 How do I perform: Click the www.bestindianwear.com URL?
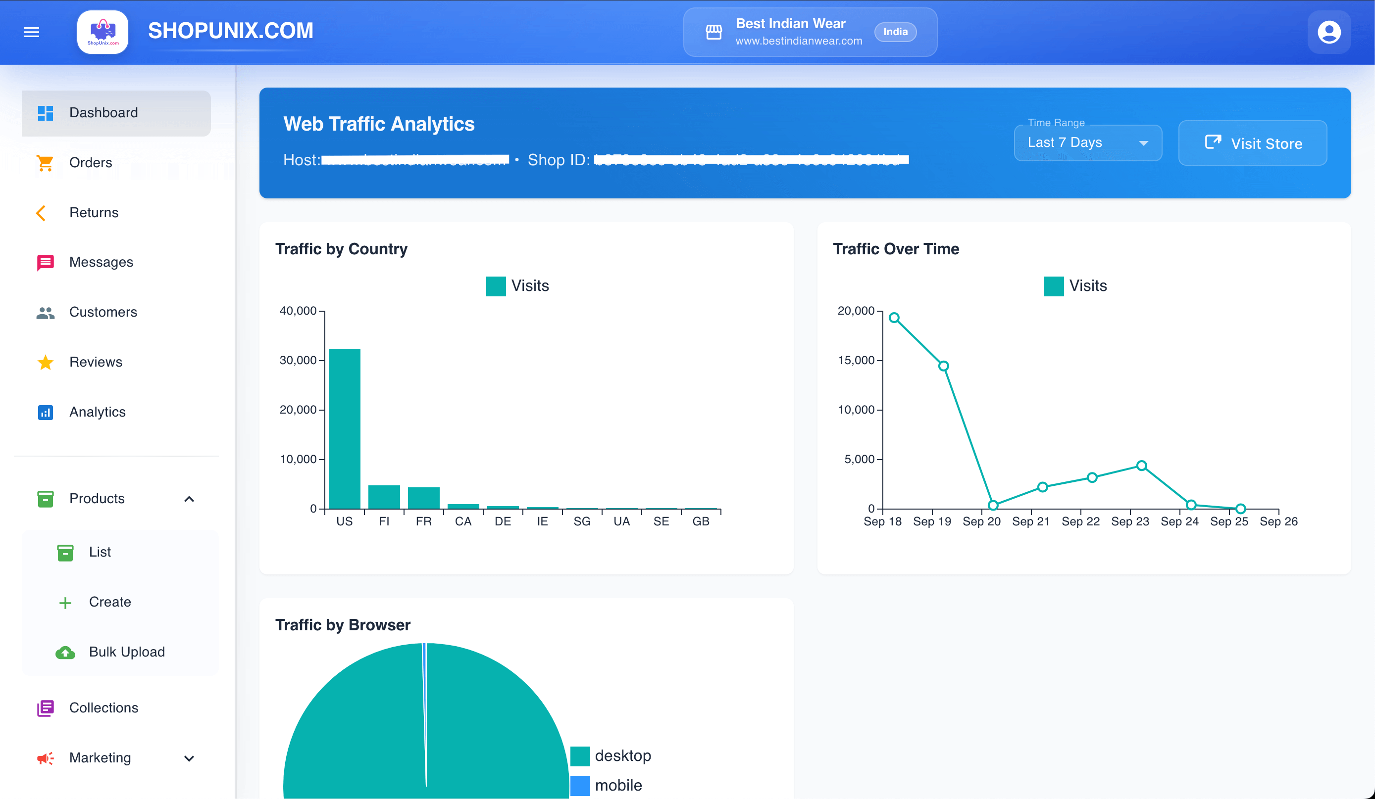799,41
